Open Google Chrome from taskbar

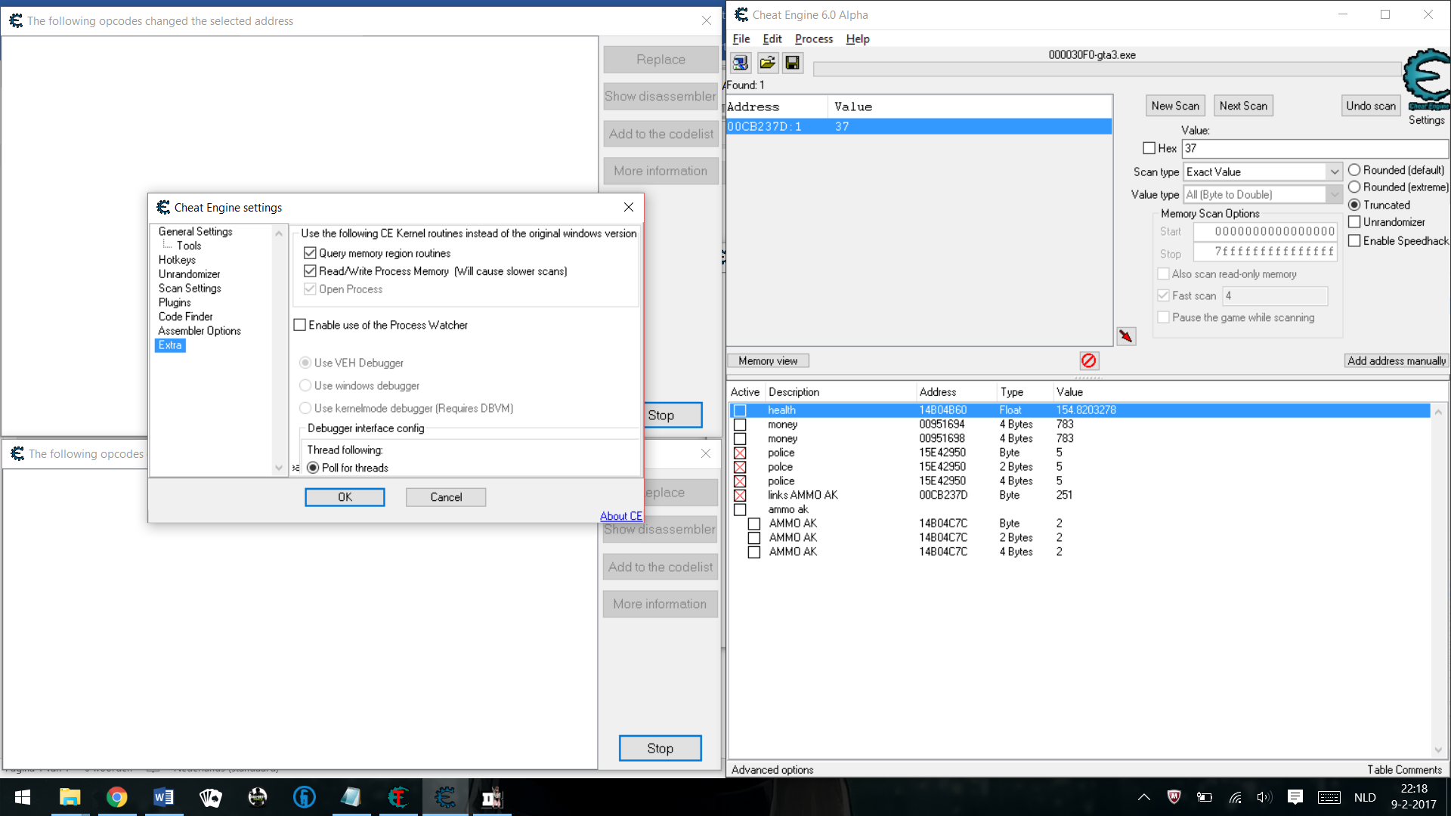tap(116, 797)
